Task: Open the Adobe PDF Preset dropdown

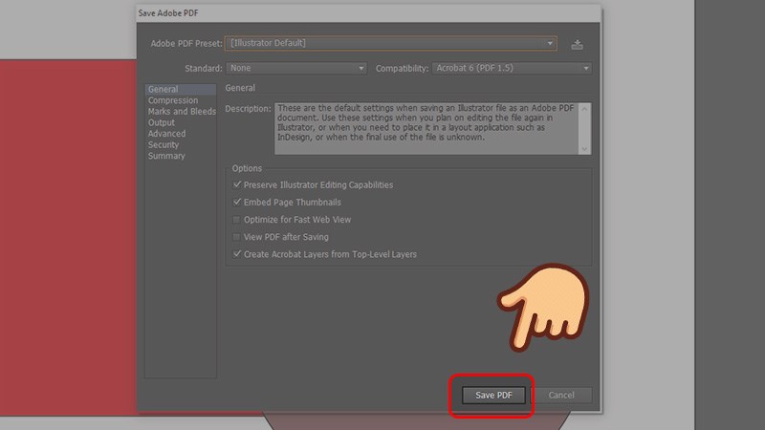Action: (390, 43)
